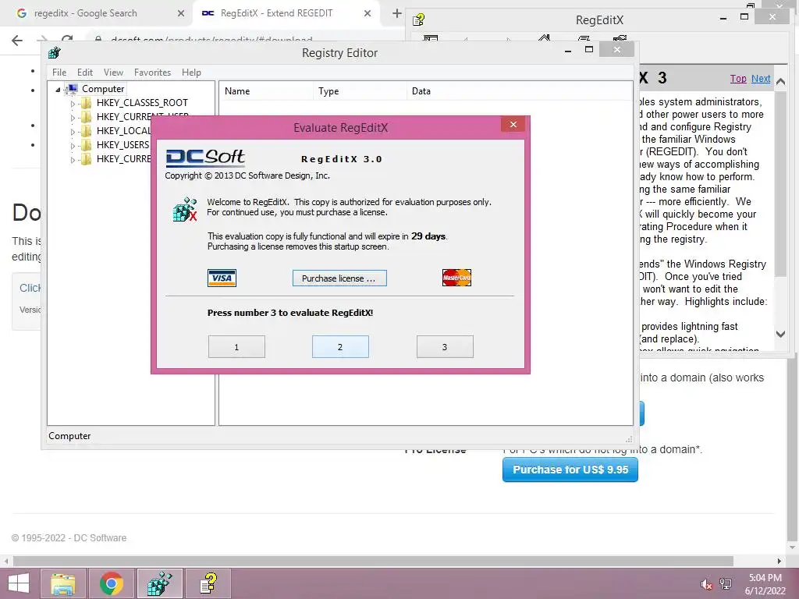Click help window scroll down arrow
The width and height of the screenshot is (799, 599).
pos(780,334)
